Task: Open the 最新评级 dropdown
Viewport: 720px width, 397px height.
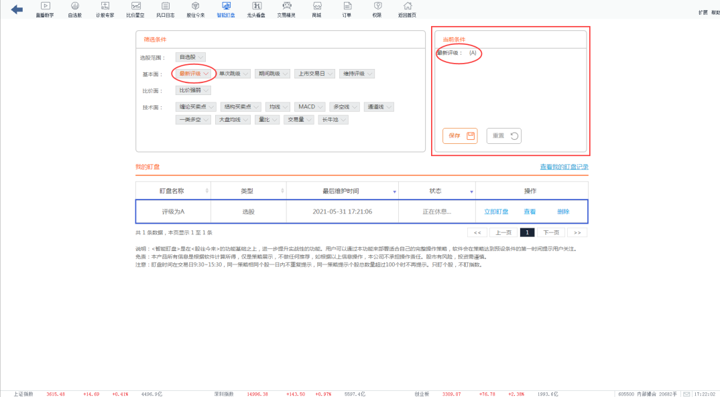Action: tap(193, 74)
